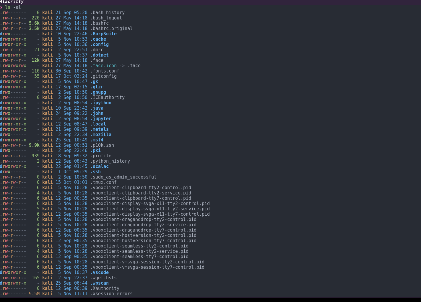Click the .local directory name
The height and width of the screenshot is (302, 421).
(x=98, y=124)
